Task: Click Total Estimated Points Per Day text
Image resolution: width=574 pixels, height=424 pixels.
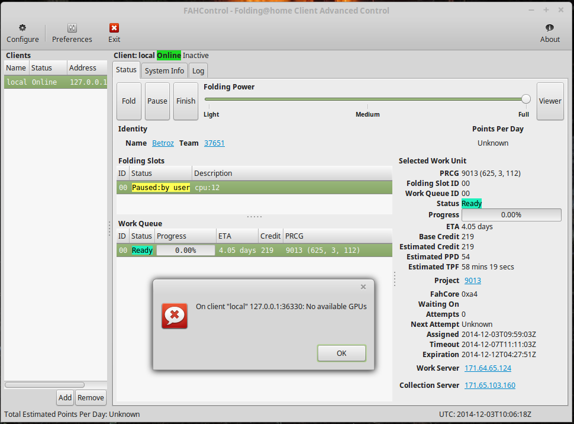Action: click(x=72, y=414)
